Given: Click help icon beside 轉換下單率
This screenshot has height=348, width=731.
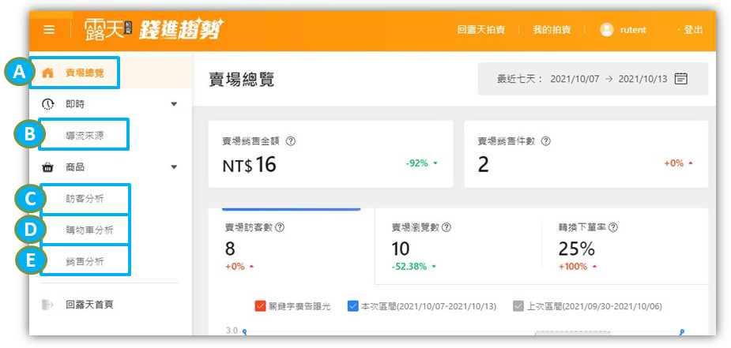Looking at the screenshot, I should [613, 227].
